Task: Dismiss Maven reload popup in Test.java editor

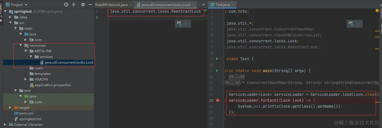Action: [358, 24]
